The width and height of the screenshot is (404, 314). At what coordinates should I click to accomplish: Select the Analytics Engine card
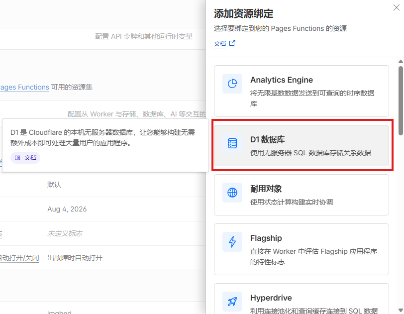click(301, 91)
